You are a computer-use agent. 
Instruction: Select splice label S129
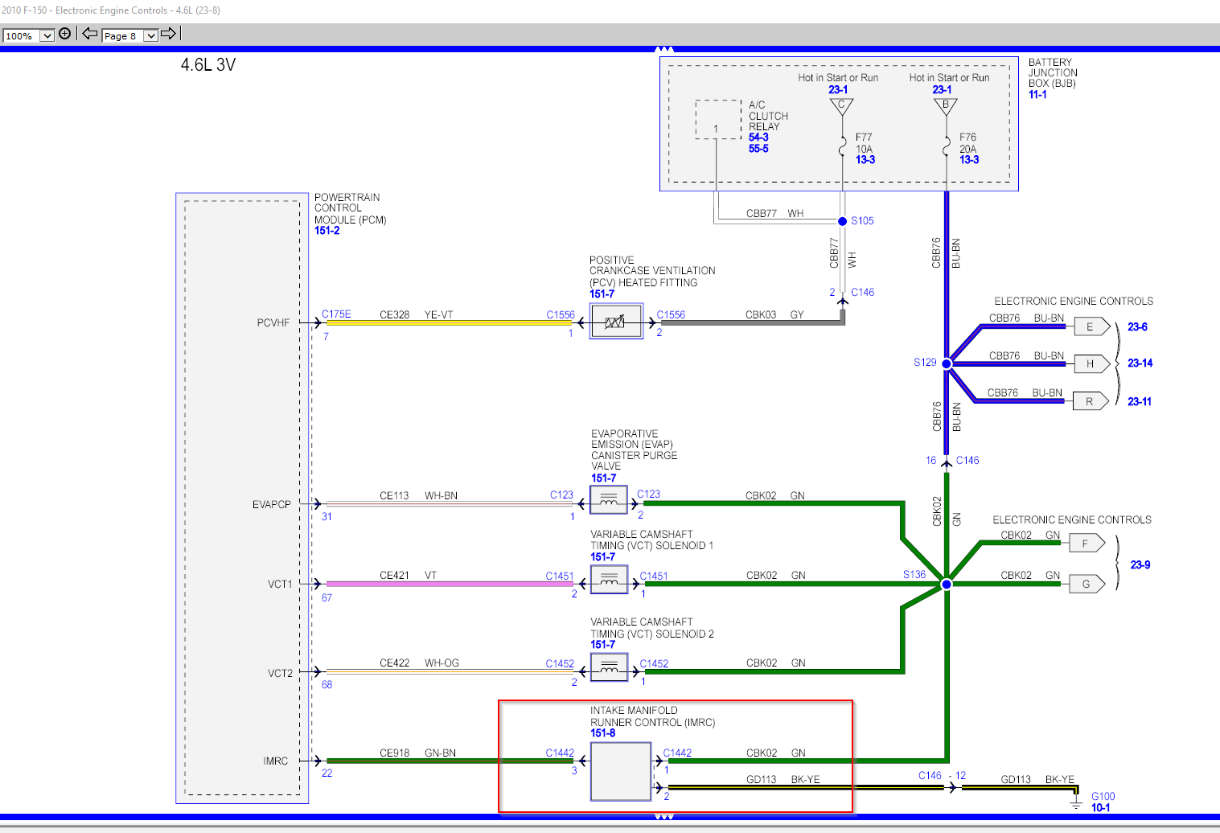[x=925, y=363]
